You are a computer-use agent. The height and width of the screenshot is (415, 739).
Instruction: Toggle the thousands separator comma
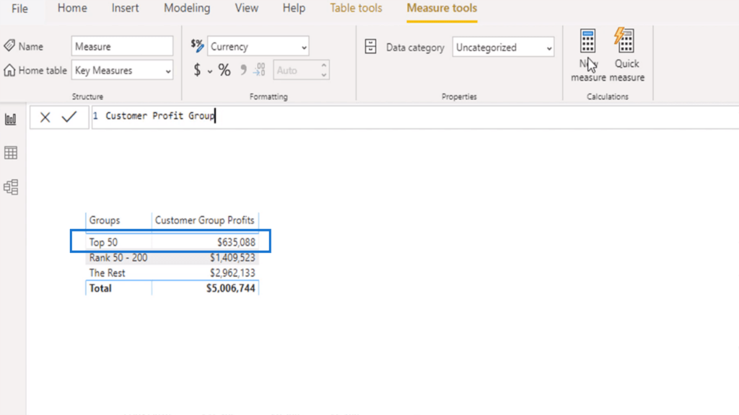pyautogui.click(x=243, y=70)
